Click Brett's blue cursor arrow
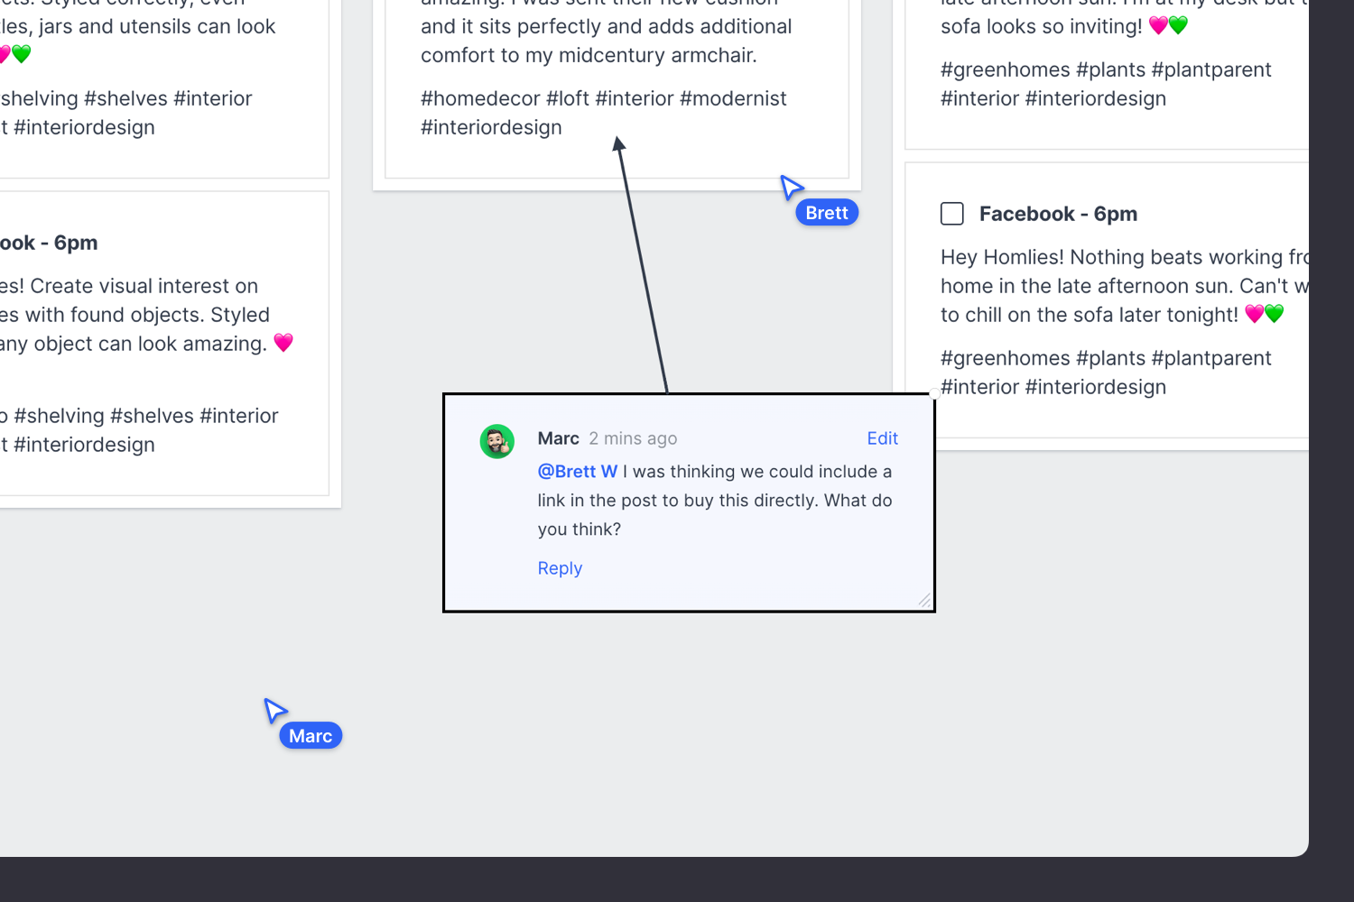 (791, 187)
